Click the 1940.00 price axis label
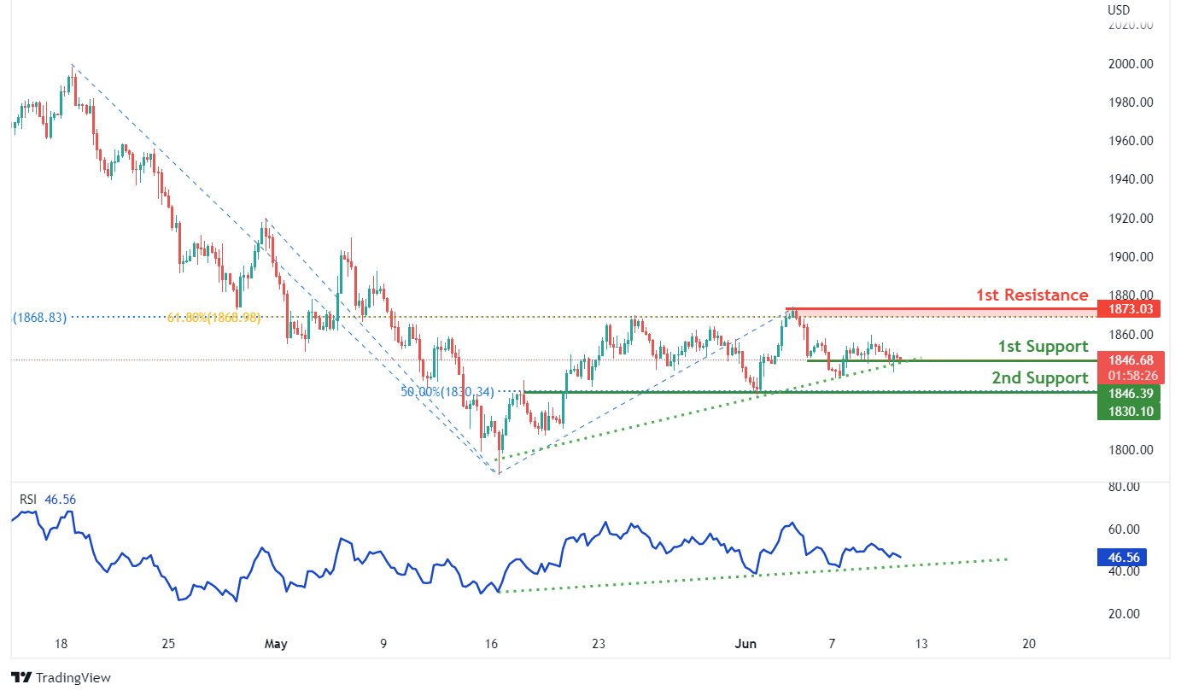This screenshot has height=696, width=1181. (x=1130, y=179)
